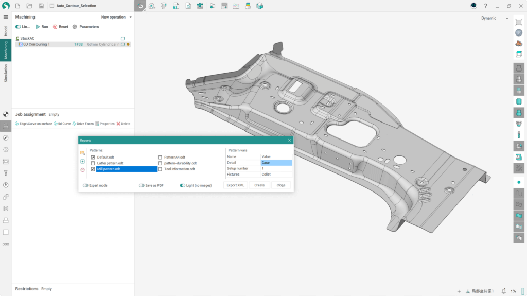Click the Export XML button

point(236,185)
